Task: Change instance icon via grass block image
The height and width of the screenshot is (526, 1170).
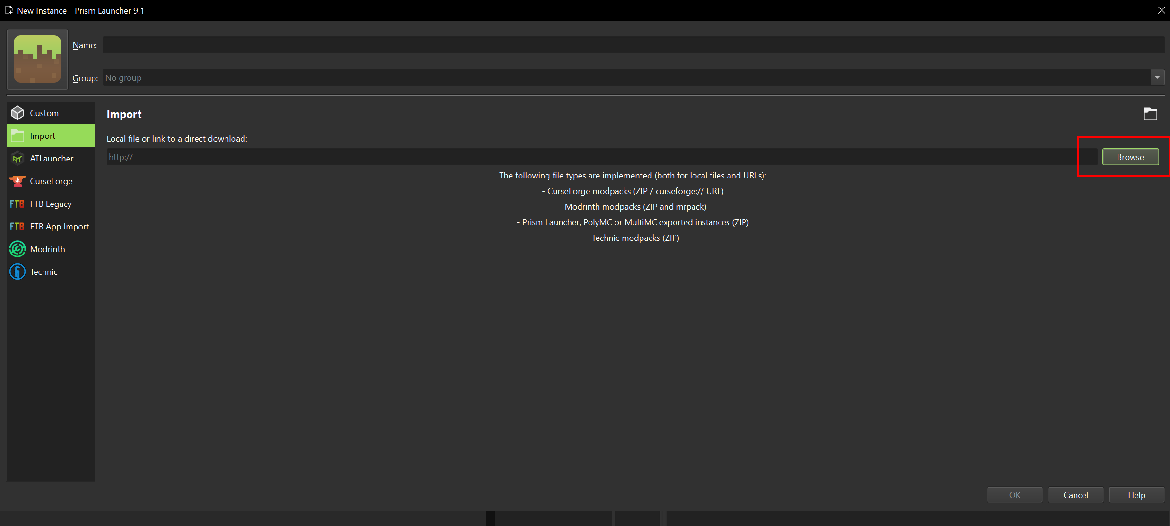Action: (x=37, y=59)
